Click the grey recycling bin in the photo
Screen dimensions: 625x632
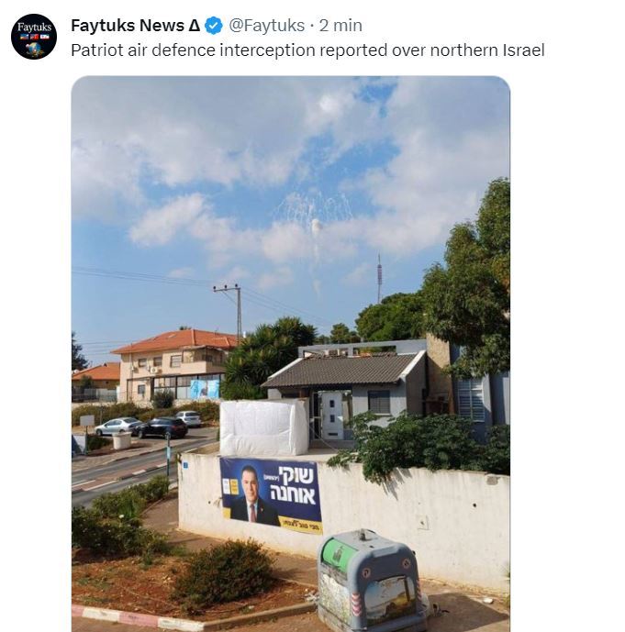pyautogui.click(x=371, y=582)
